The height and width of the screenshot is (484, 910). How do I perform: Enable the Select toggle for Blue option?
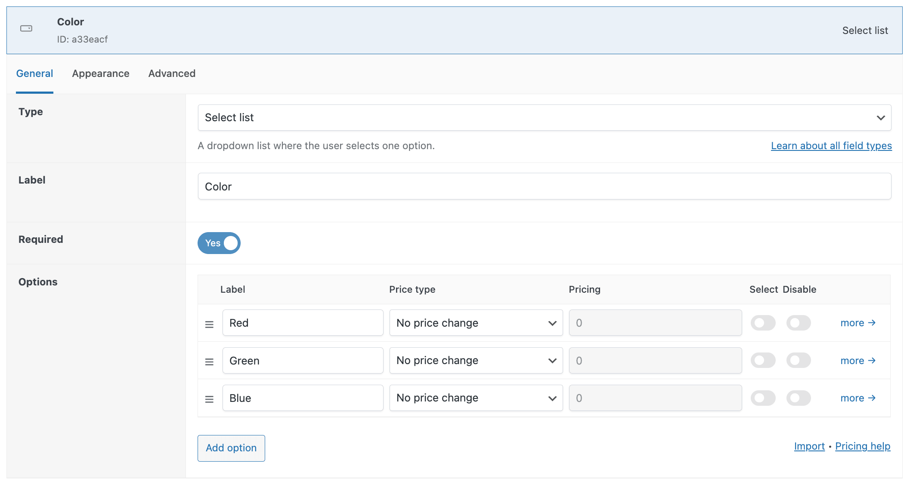(x=763, y=398)
